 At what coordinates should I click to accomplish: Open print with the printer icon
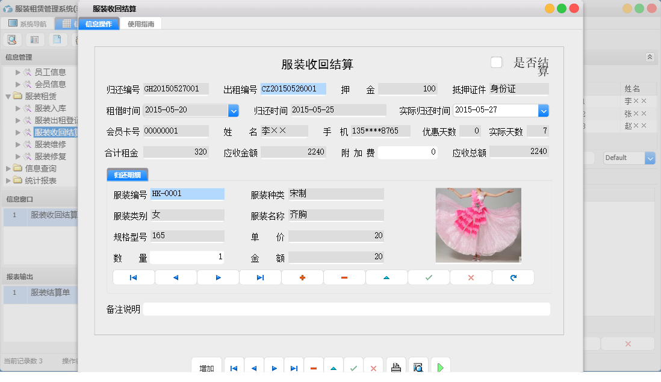396,366
